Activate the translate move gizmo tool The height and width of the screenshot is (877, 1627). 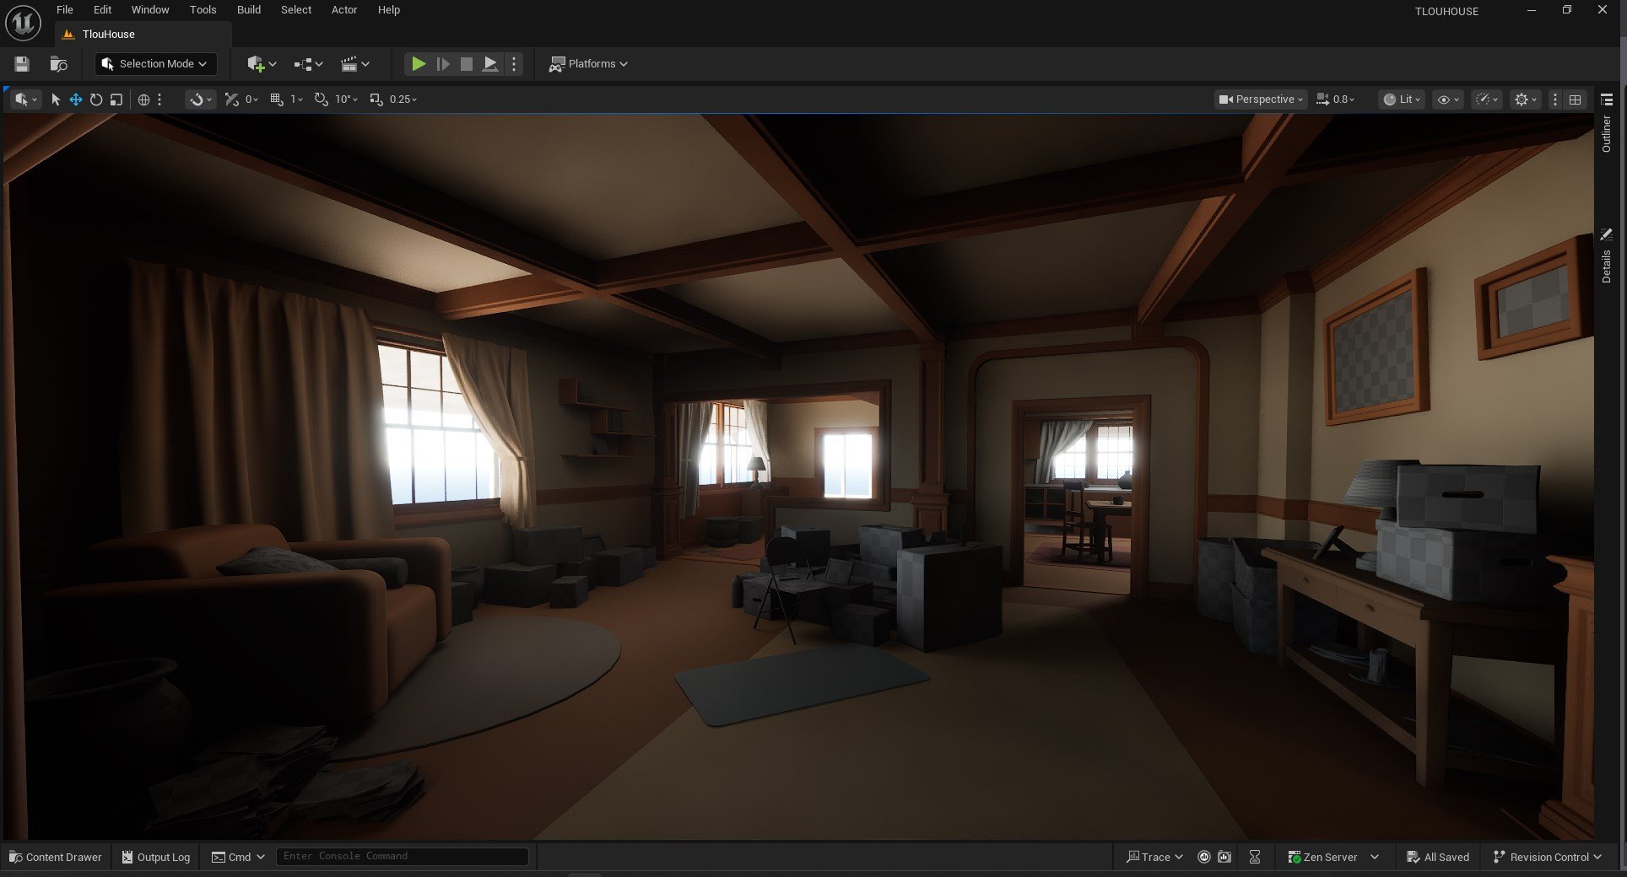(76, 100)
